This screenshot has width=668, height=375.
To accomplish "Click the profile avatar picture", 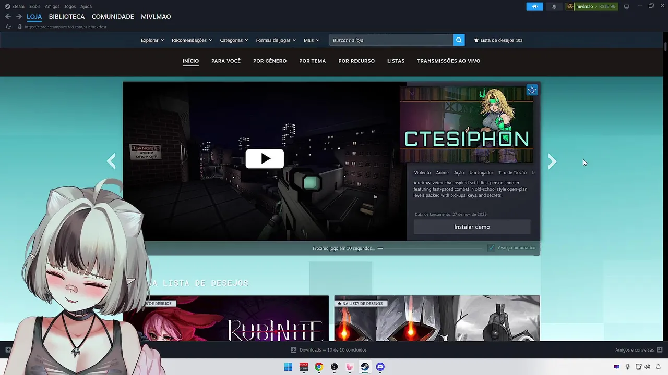I will coord(571,7).
